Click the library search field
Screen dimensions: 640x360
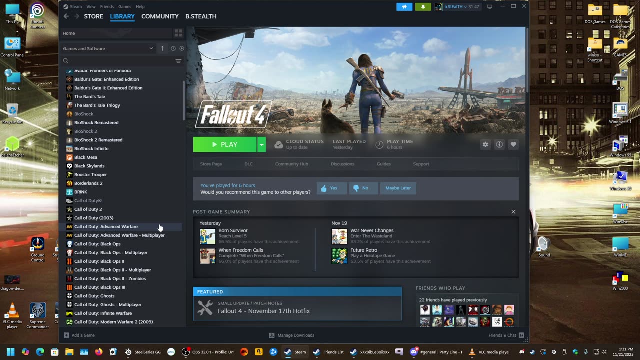click(x=117, y=61)
